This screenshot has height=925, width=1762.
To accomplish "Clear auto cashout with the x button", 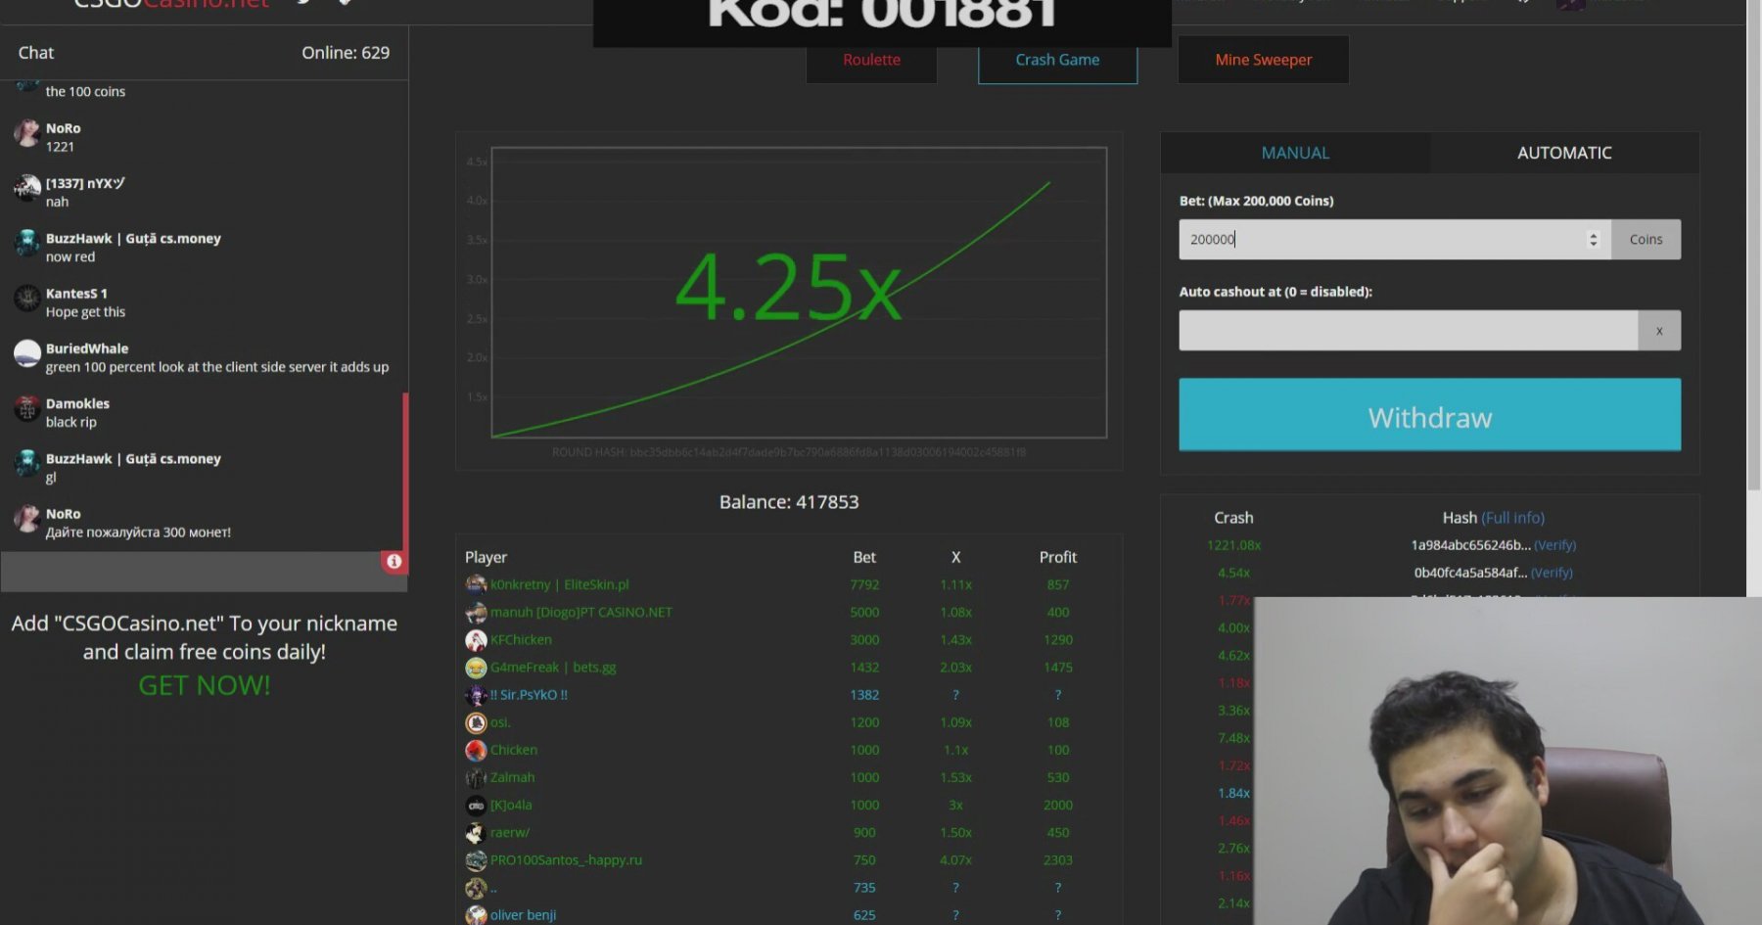I will tap(1659, 331).
